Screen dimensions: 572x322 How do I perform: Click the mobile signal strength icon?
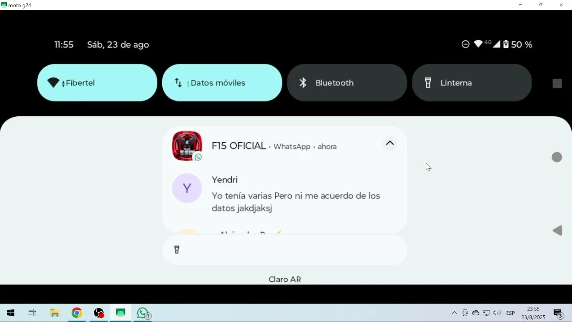point(496,44)
